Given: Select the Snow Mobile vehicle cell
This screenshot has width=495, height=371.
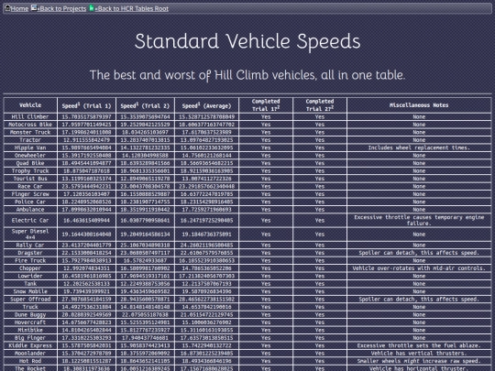Looking at the screenshot, I should coord(30,291).
